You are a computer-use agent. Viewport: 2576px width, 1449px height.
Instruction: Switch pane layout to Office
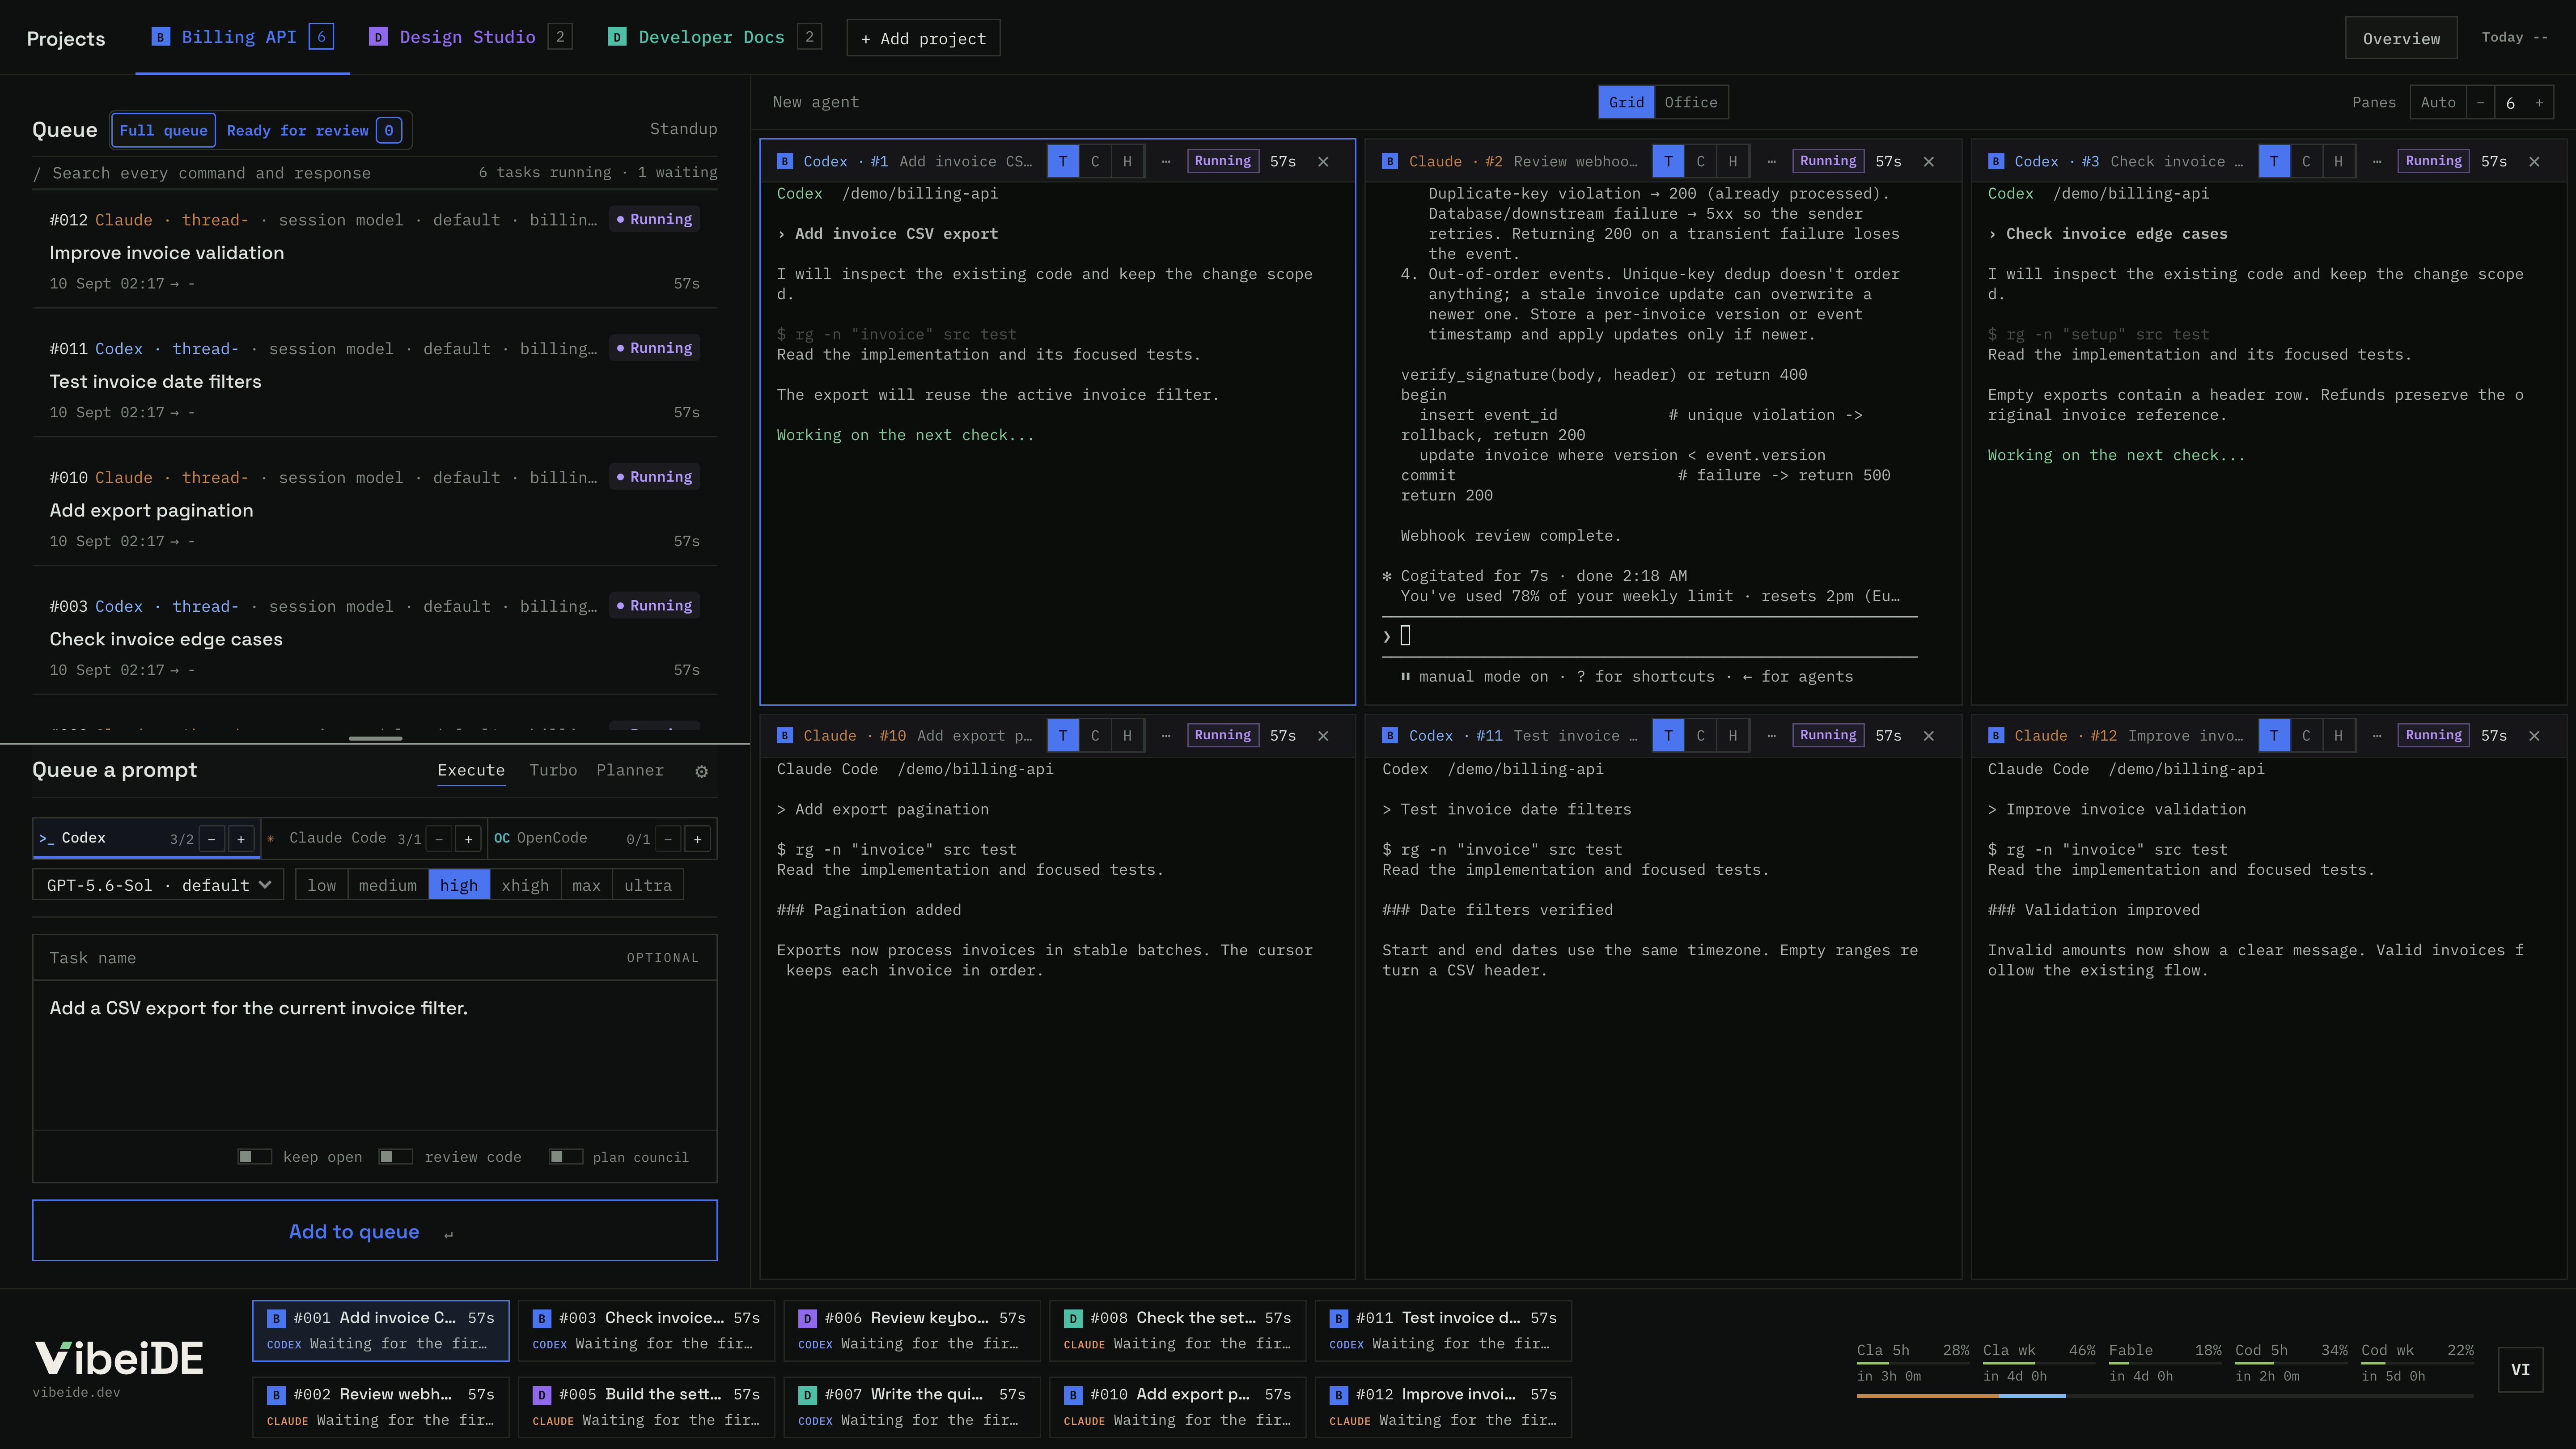coord(1690,102)
